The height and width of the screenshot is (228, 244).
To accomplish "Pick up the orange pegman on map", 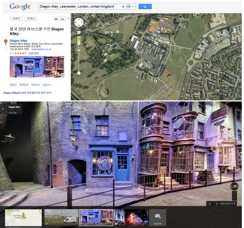I will (79, 39).
